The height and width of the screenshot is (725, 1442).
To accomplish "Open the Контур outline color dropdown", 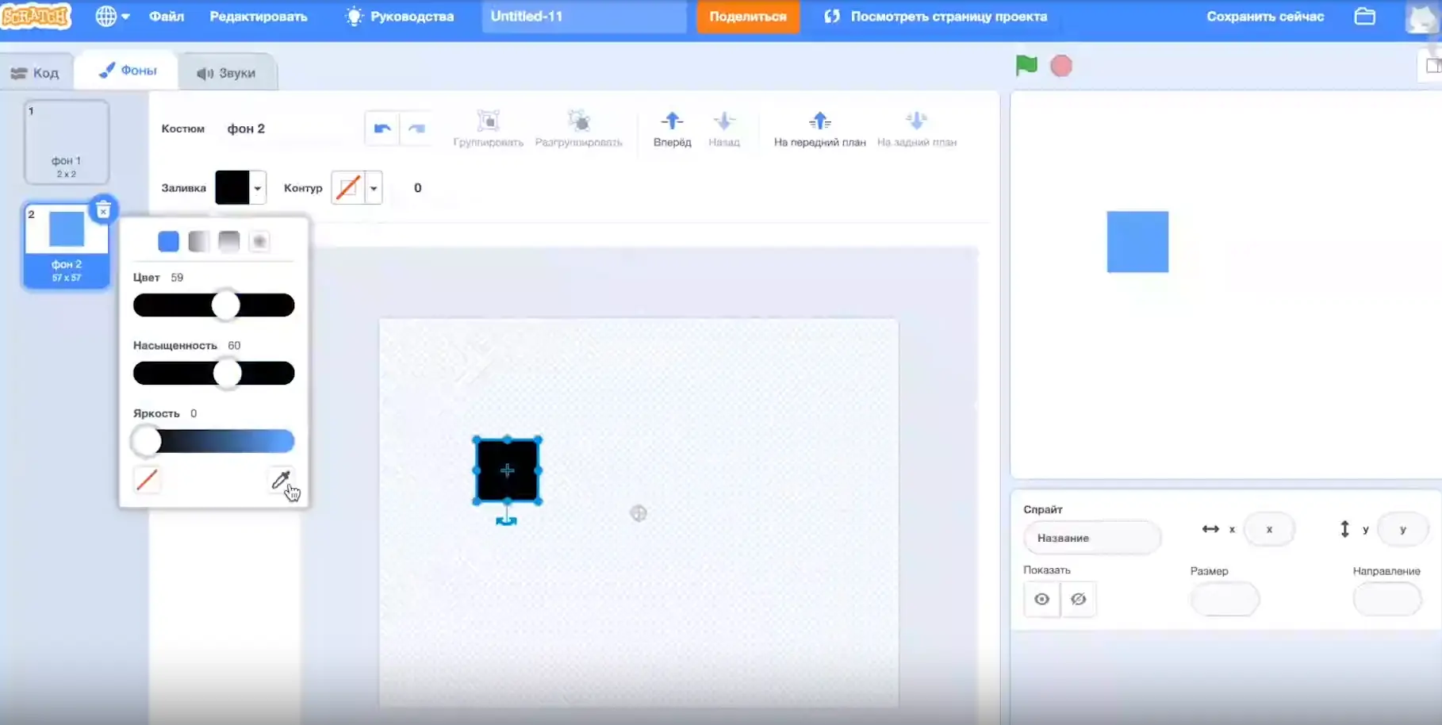I will pos(356,188).
